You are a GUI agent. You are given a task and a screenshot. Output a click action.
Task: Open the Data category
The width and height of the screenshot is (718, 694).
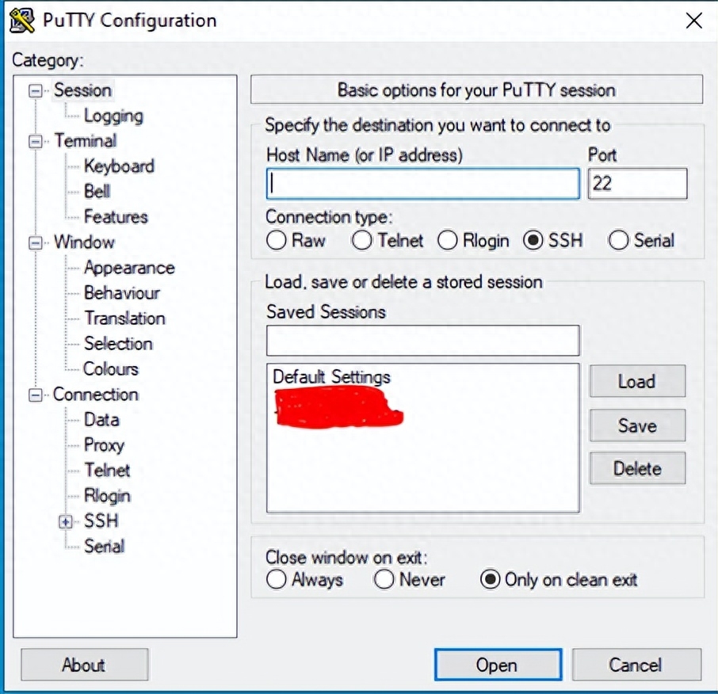(x=101, y=420)
